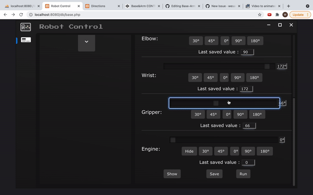Switch to the New Issue GitHub tab
Viewport: 313px width, 195px height.
[x=223, y=6]
